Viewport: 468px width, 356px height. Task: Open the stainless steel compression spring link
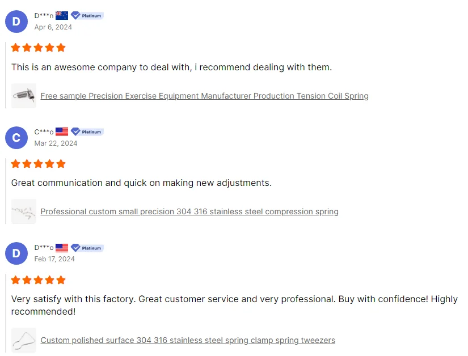pyautogui.click(x=189, y=211)
